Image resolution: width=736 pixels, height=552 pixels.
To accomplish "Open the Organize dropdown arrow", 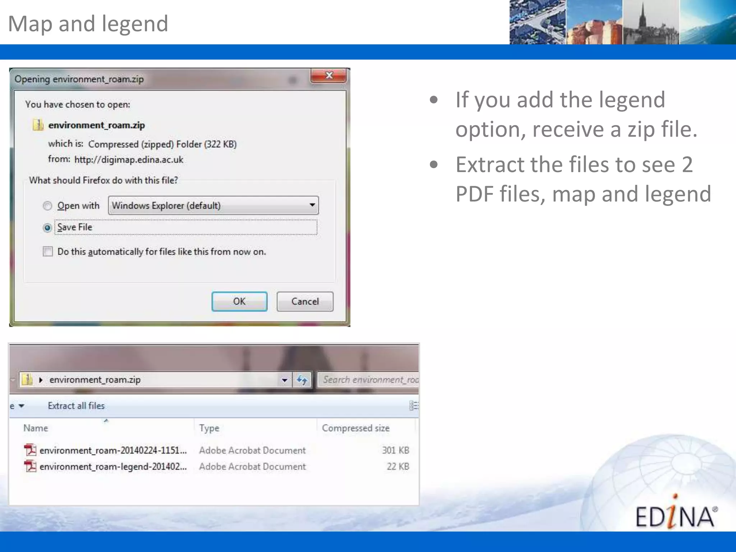I will pyautogui.click(x=22, y=406).
